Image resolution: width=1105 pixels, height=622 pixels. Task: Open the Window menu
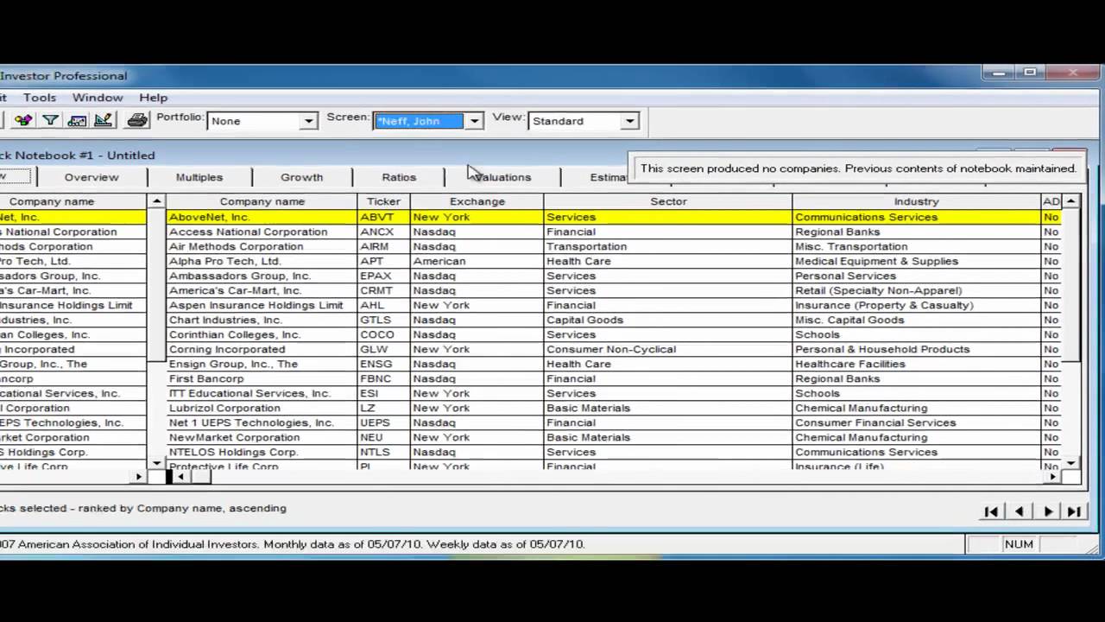point(98,98)
